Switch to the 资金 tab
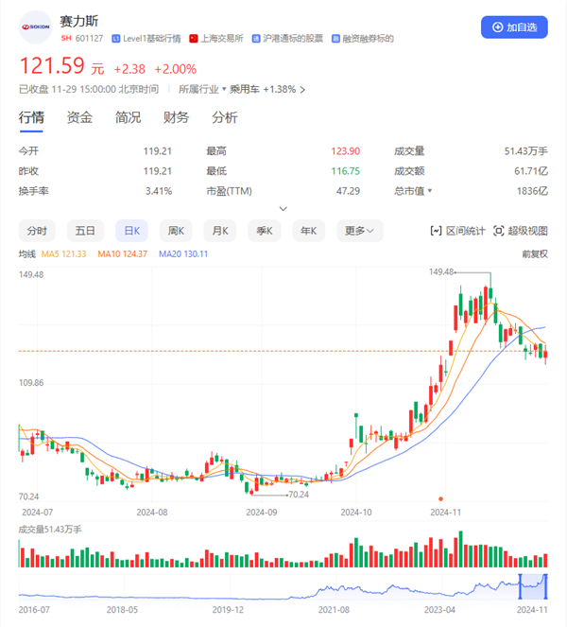567x627 pixels. (79, 117)
